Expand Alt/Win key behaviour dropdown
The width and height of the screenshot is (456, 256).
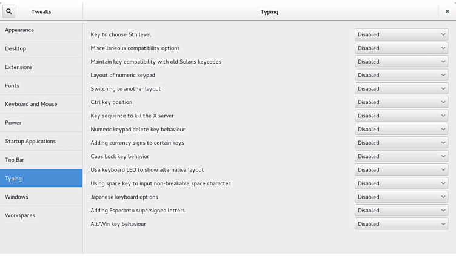(401, 224)
